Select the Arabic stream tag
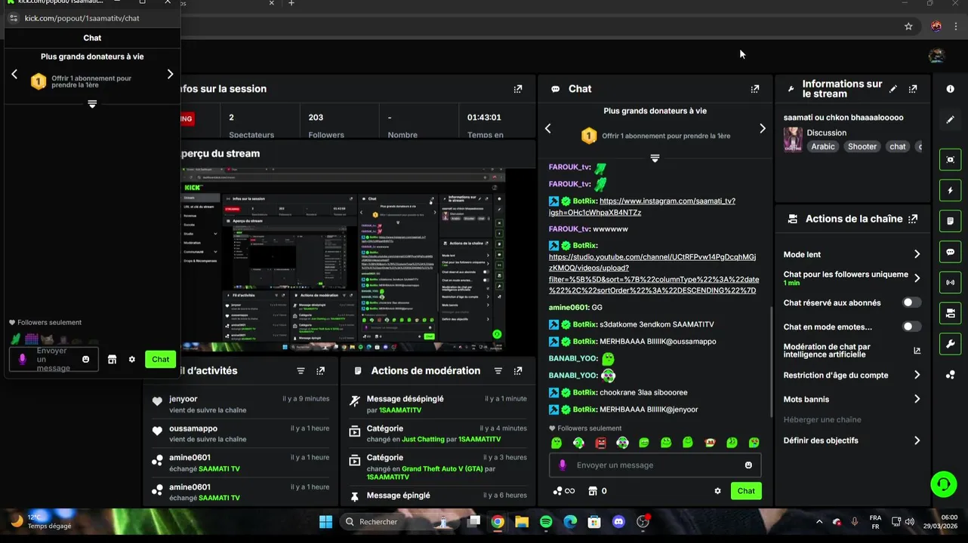 [x=823, y=146]
